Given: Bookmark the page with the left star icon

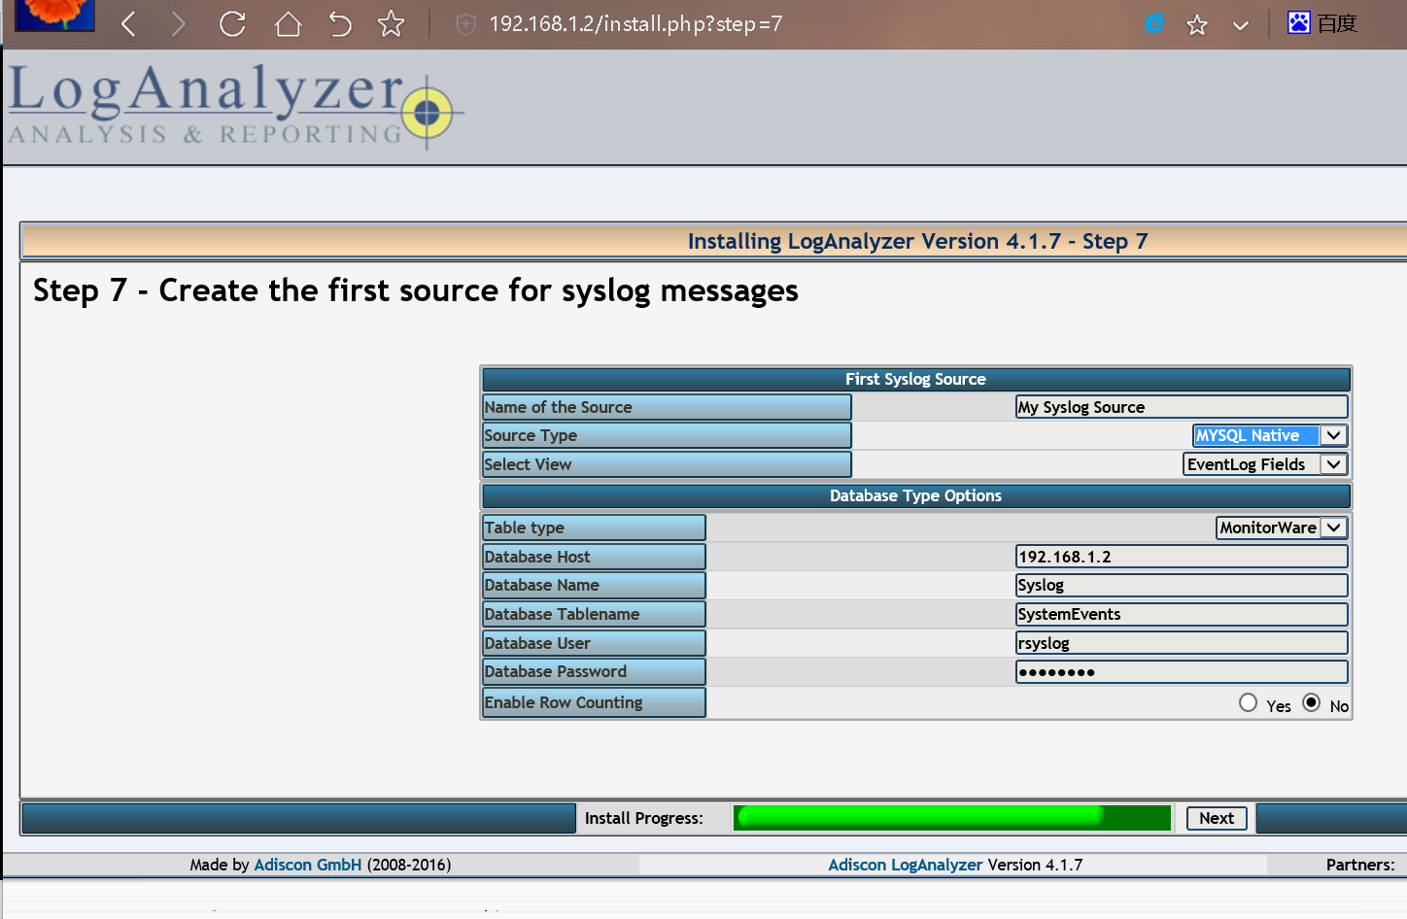Looking at the screenshot, I should pos(391,23).
